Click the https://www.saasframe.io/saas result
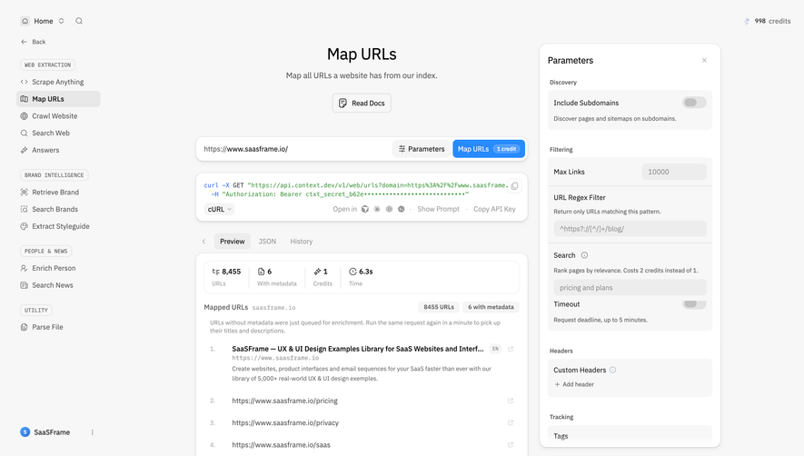 (x=281, y=445)
